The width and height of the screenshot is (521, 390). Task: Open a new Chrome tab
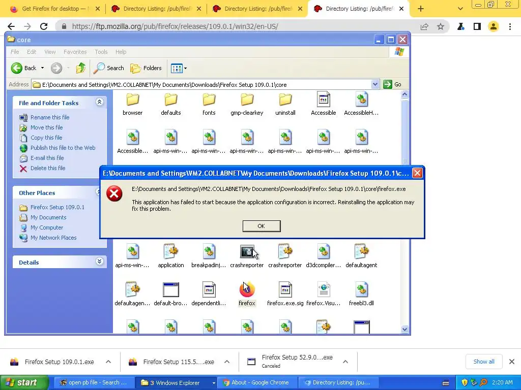pyautogui.click(x=421, y=9)
